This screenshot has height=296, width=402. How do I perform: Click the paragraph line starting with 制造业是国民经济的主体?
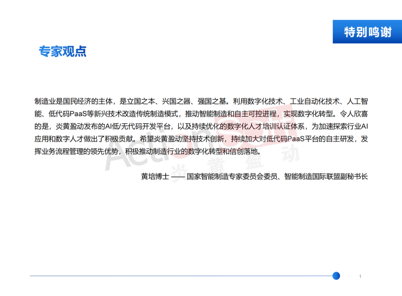click(x=201, y=101)
